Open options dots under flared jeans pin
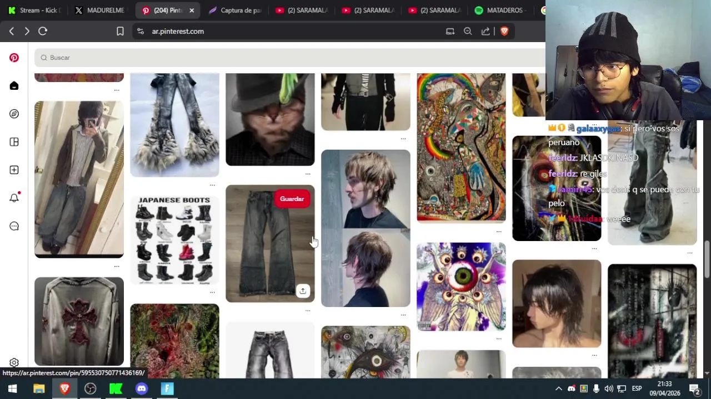The image size is (711, 399). 308,310
